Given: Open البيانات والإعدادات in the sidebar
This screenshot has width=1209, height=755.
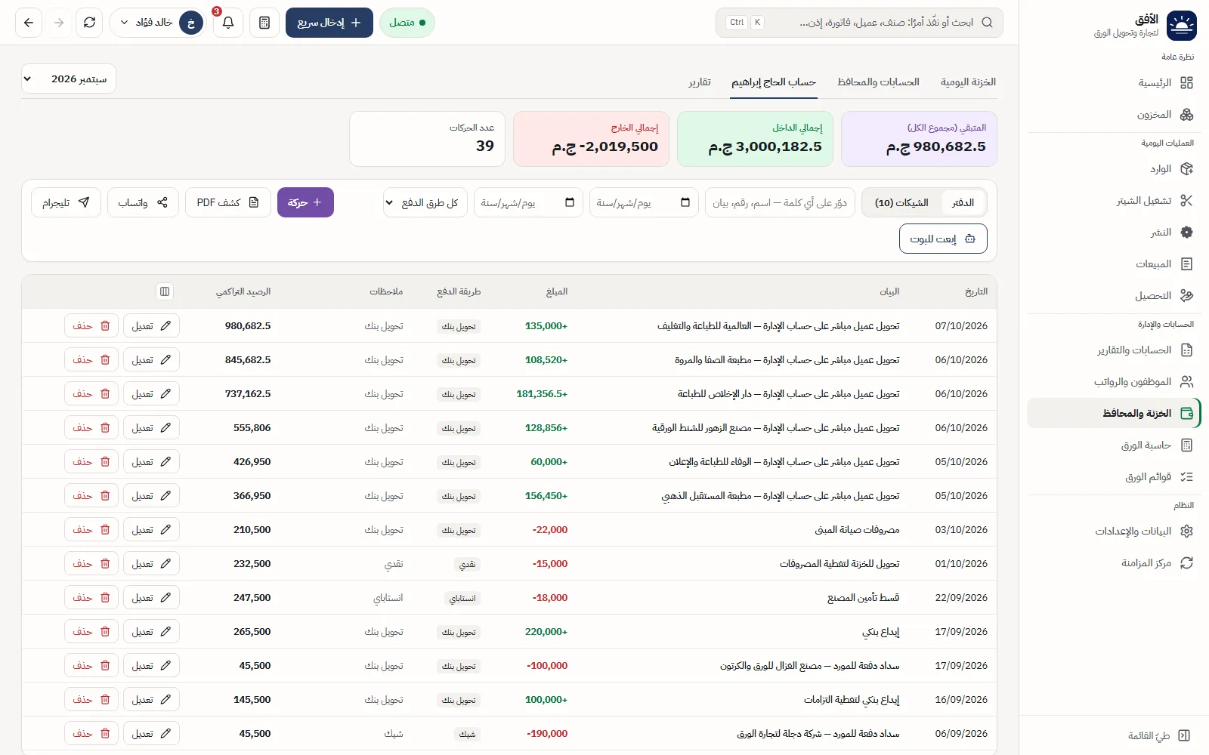Looking at the screenshot, I should pos(1114,532).
